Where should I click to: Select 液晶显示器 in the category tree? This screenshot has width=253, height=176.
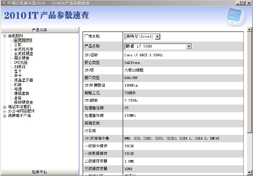tap(24, 80)
